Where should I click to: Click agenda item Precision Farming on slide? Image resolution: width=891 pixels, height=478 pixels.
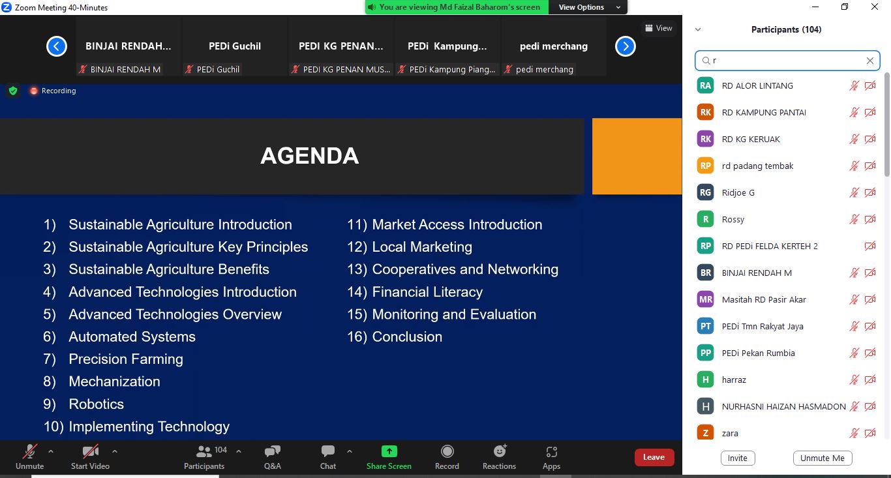(x=126, y=359)
